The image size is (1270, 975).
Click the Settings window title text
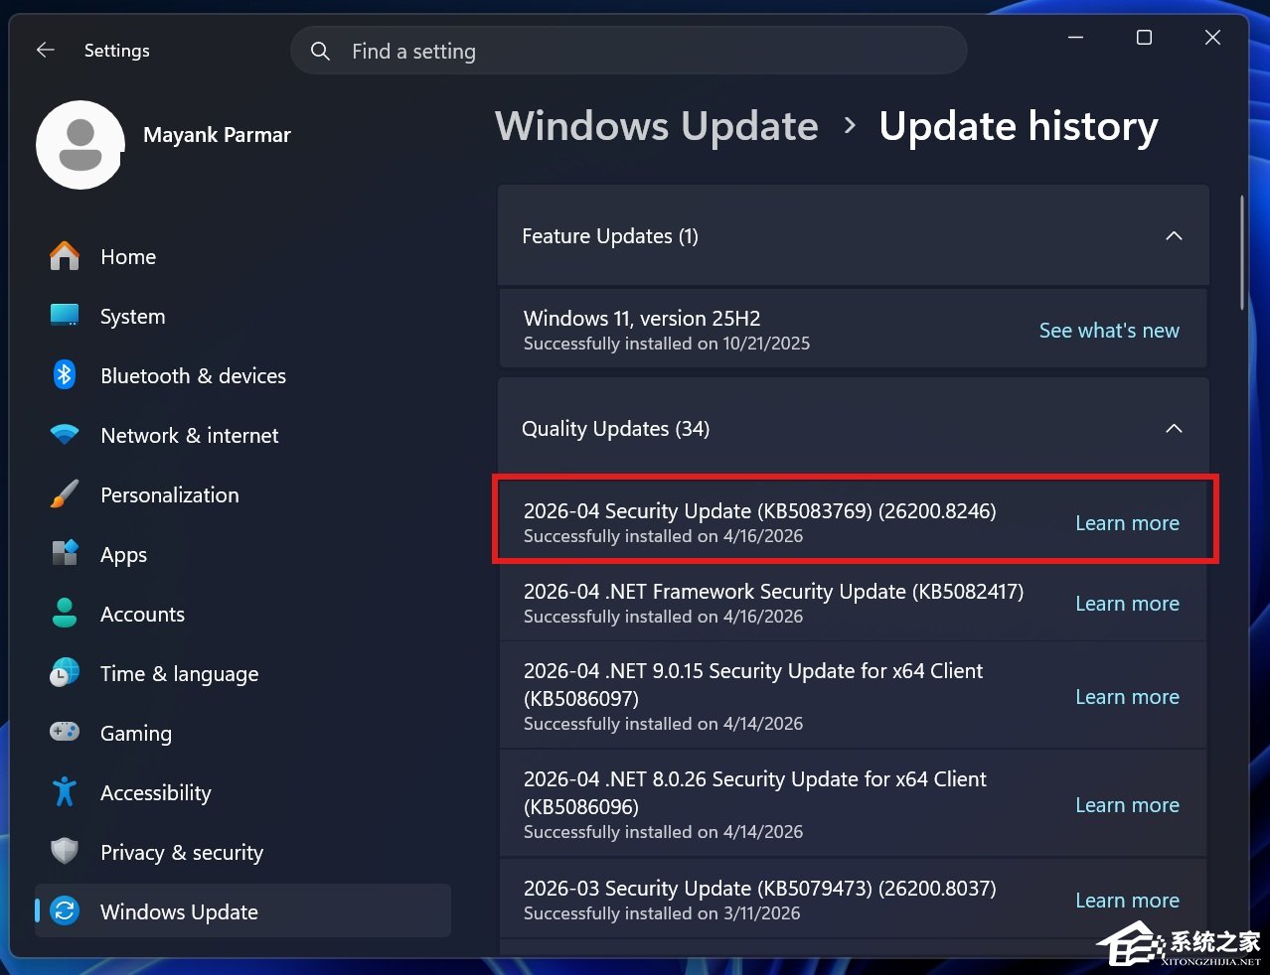(x=117, y=51)
